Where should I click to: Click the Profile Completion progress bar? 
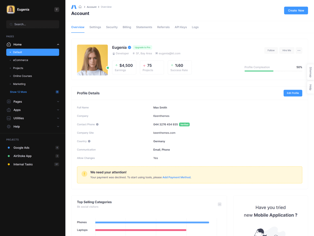pos(273,71)
